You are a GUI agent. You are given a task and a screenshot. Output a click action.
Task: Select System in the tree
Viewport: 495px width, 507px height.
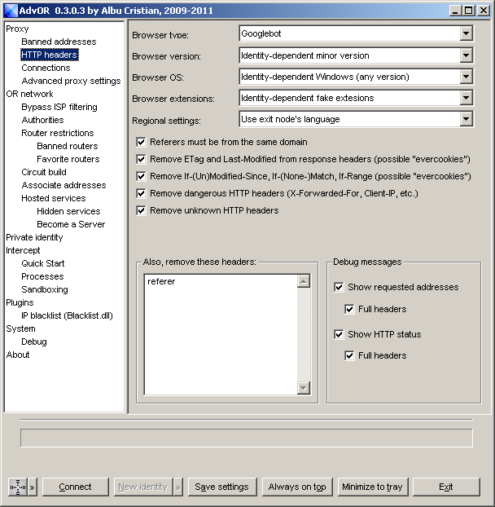pos(20,328)
